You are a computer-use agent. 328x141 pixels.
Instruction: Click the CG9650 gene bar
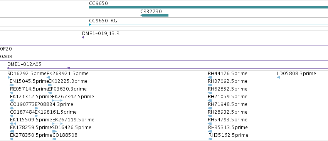[209, 7]
